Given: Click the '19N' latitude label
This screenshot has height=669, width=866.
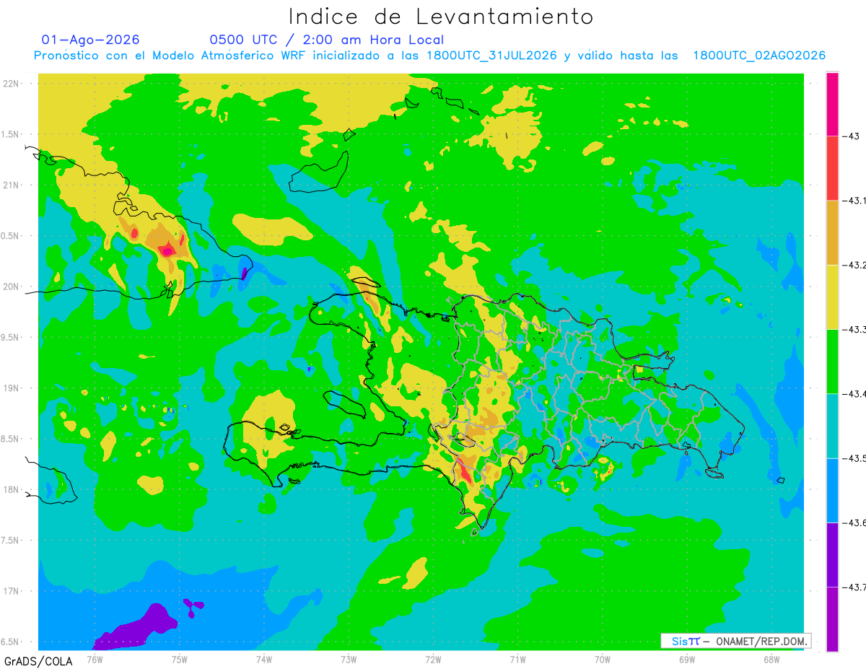Looking at the screenshot, I should (x=12, y=388).
